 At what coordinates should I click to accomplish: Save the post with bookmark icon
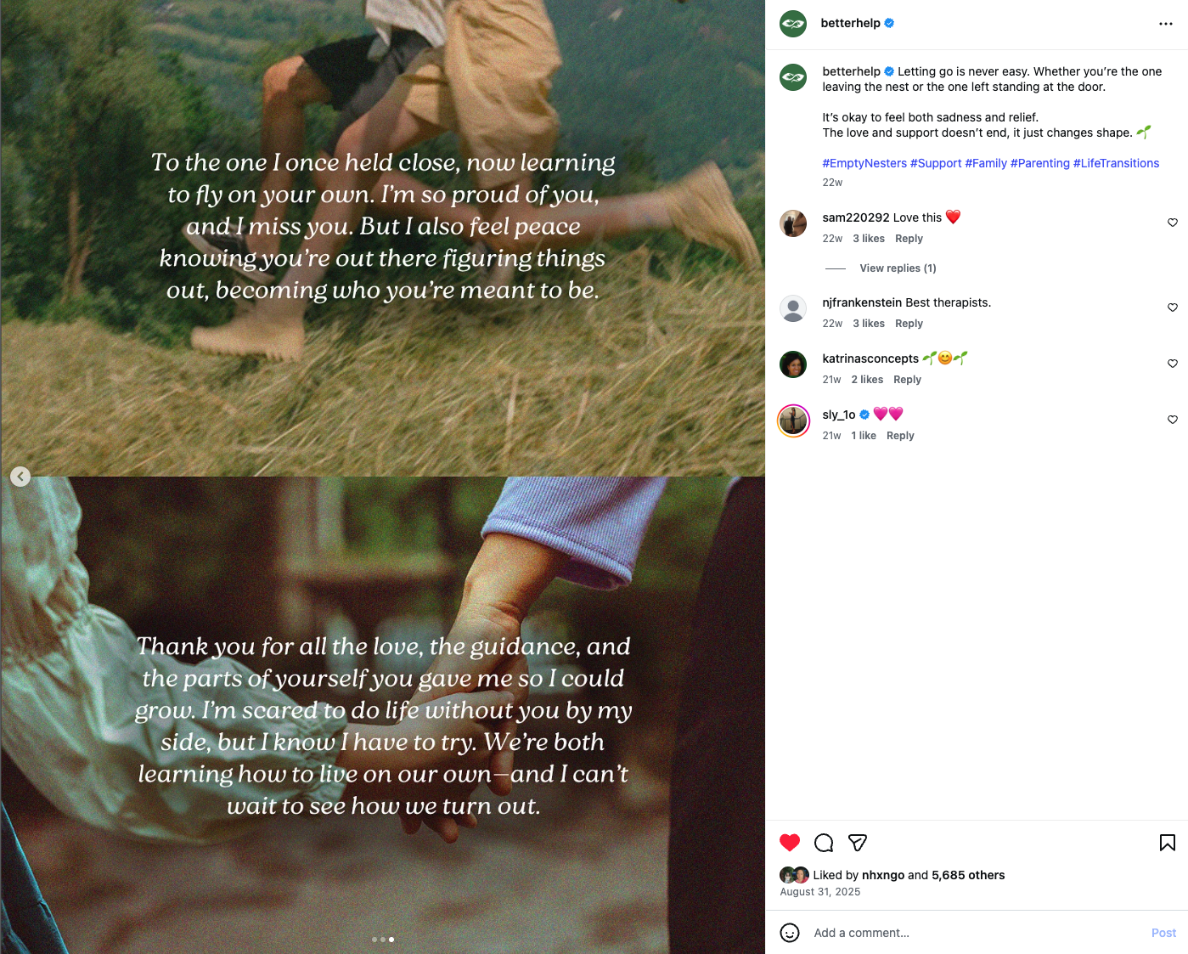coord(1168,843)
